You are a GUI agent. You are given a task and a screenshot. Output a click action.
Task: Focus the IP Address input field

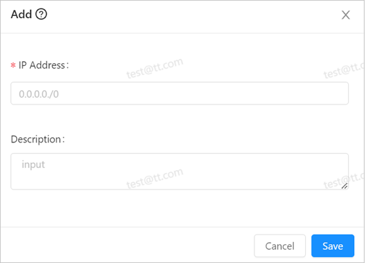[x=179, y=93]
